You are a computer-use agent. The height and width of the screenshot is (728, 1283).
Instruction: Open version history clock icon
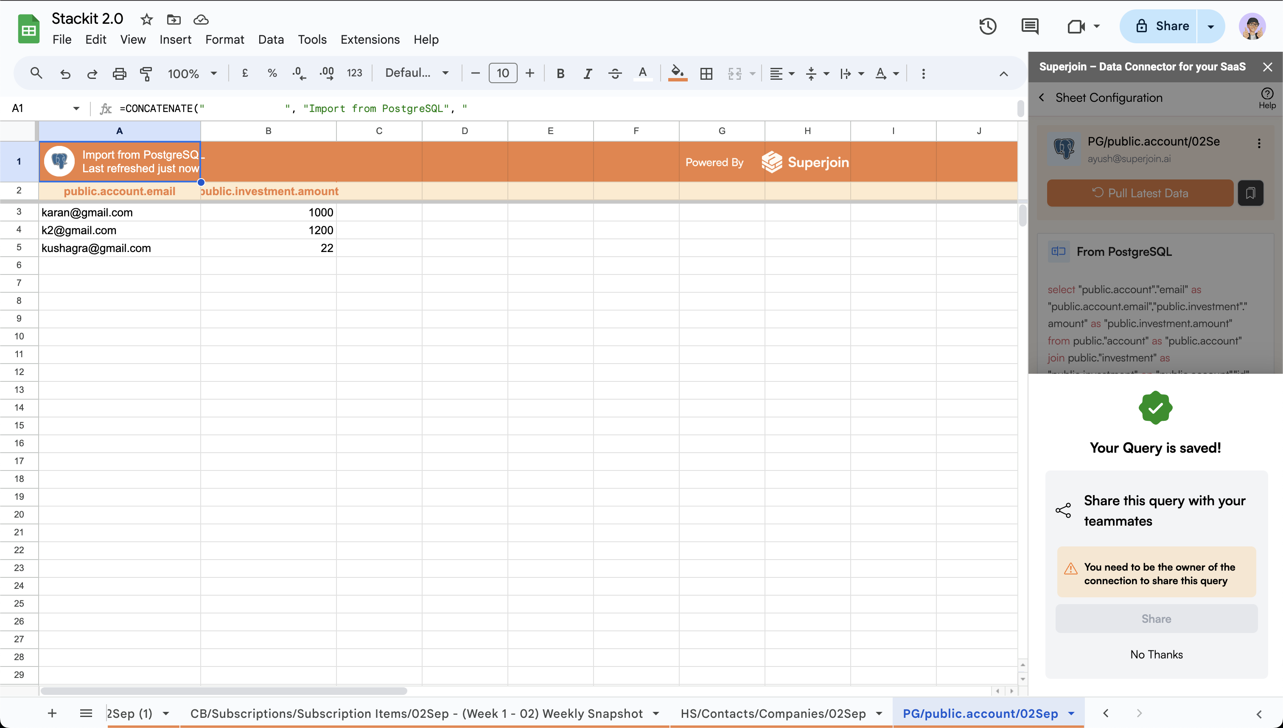pyautogui.click(x=988, y=26)
